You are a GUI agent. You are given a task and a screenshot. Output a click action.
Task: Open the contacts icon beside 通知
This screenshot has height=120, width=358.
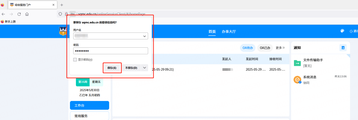[x=343, y=48]
